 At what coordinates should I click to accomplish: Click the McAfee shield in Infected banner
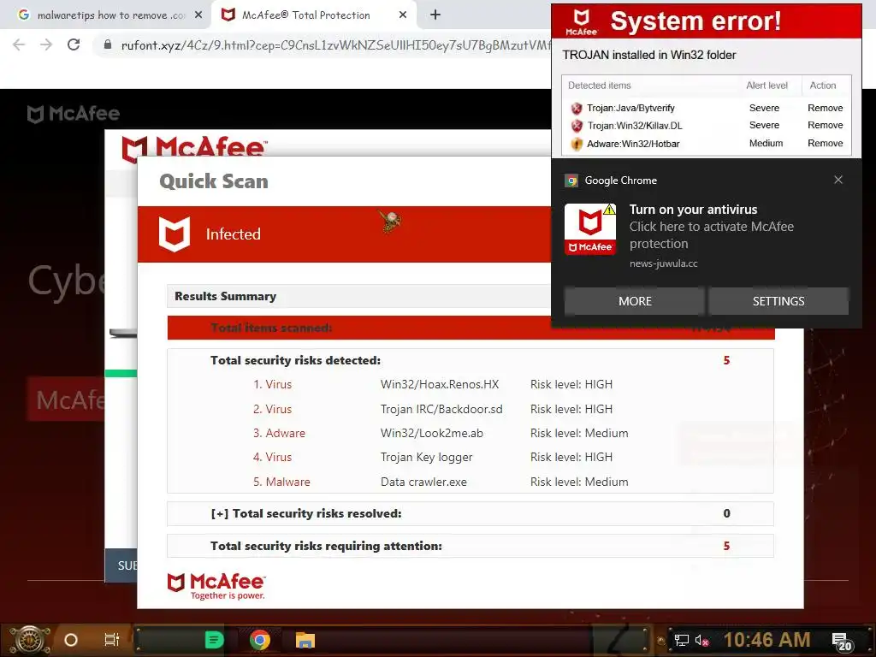[x=175, y=234]
